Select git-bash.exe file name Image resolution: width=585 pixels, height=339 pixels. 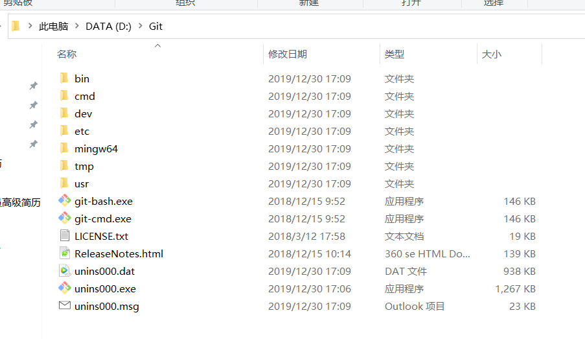[x=104, y=202]
